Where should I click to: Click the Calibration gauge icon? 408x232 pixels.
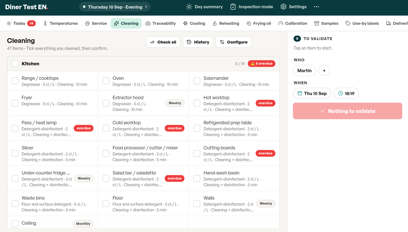pos(281,23)
